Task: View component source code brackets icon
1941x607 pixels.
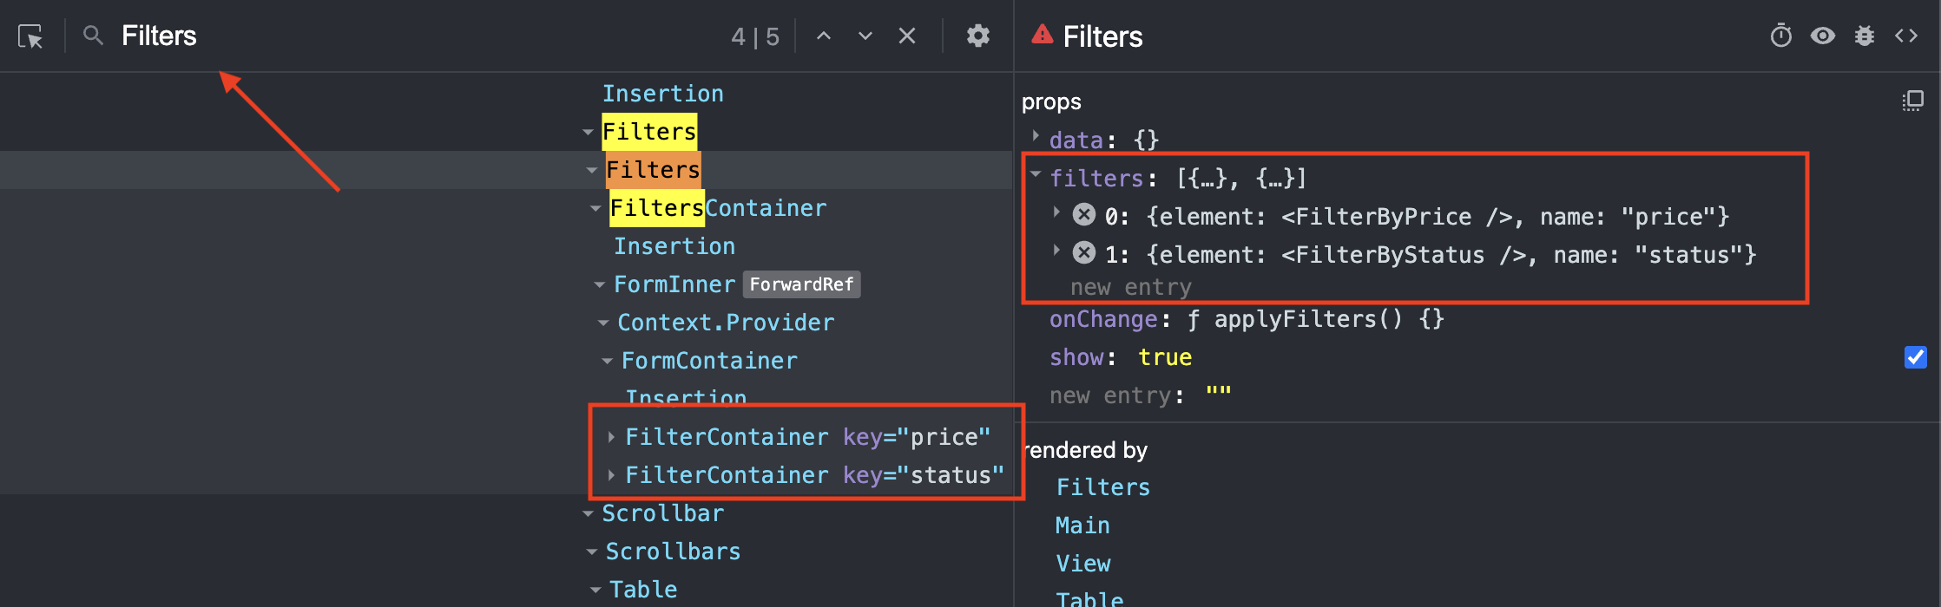Action: click(1905, 36)
